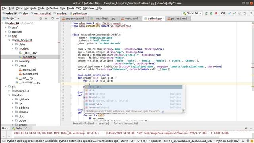The height and width of the screenshot is (143, 254).
Task: Expand the data folder
Action: 13,44
